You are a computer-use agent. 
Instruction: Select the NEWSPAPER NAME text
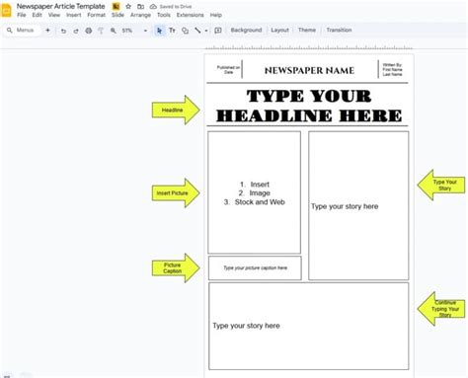309,70
